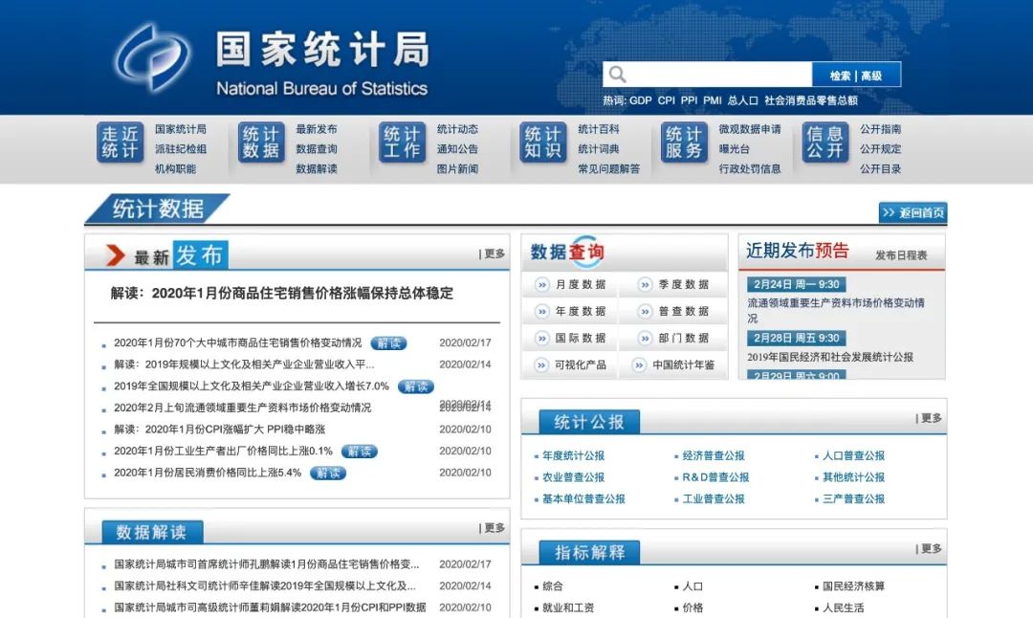Click 2月24日 周一 9:30 schedule tag
This screenshot has height=618, width=1033.
point(797,284)
